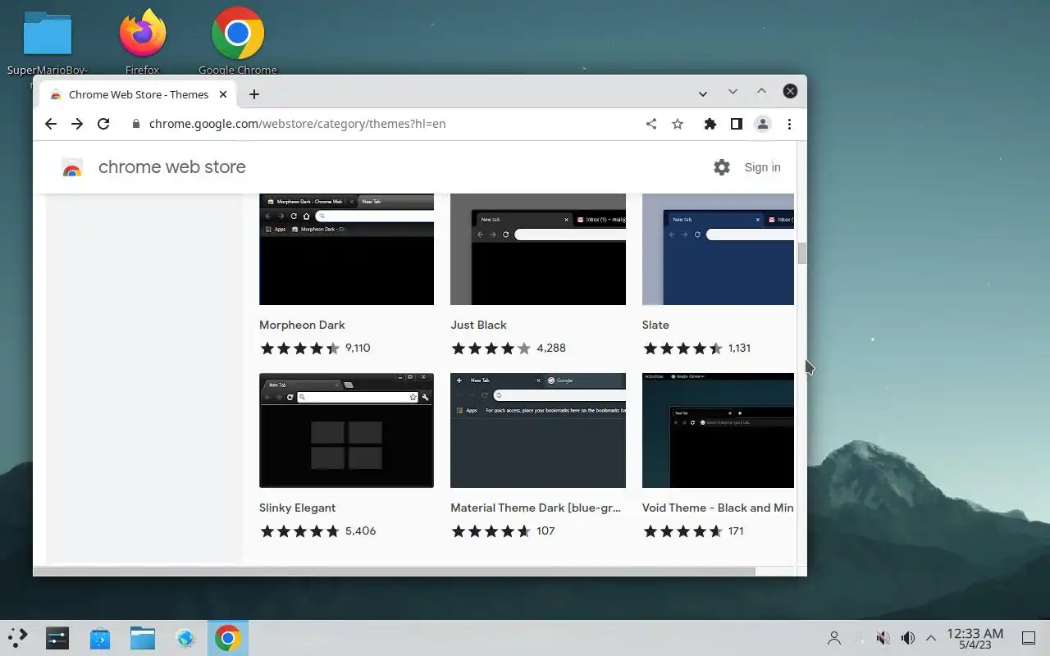Launch Google Chrome from the desktop shortcut
This screenshot has width=1050, height=656.
coord(238,43)
